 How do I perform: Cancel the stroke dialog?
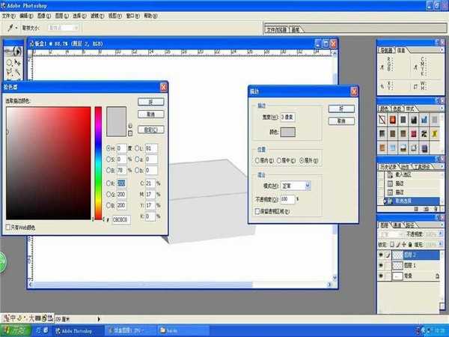(x=341, y=121)
